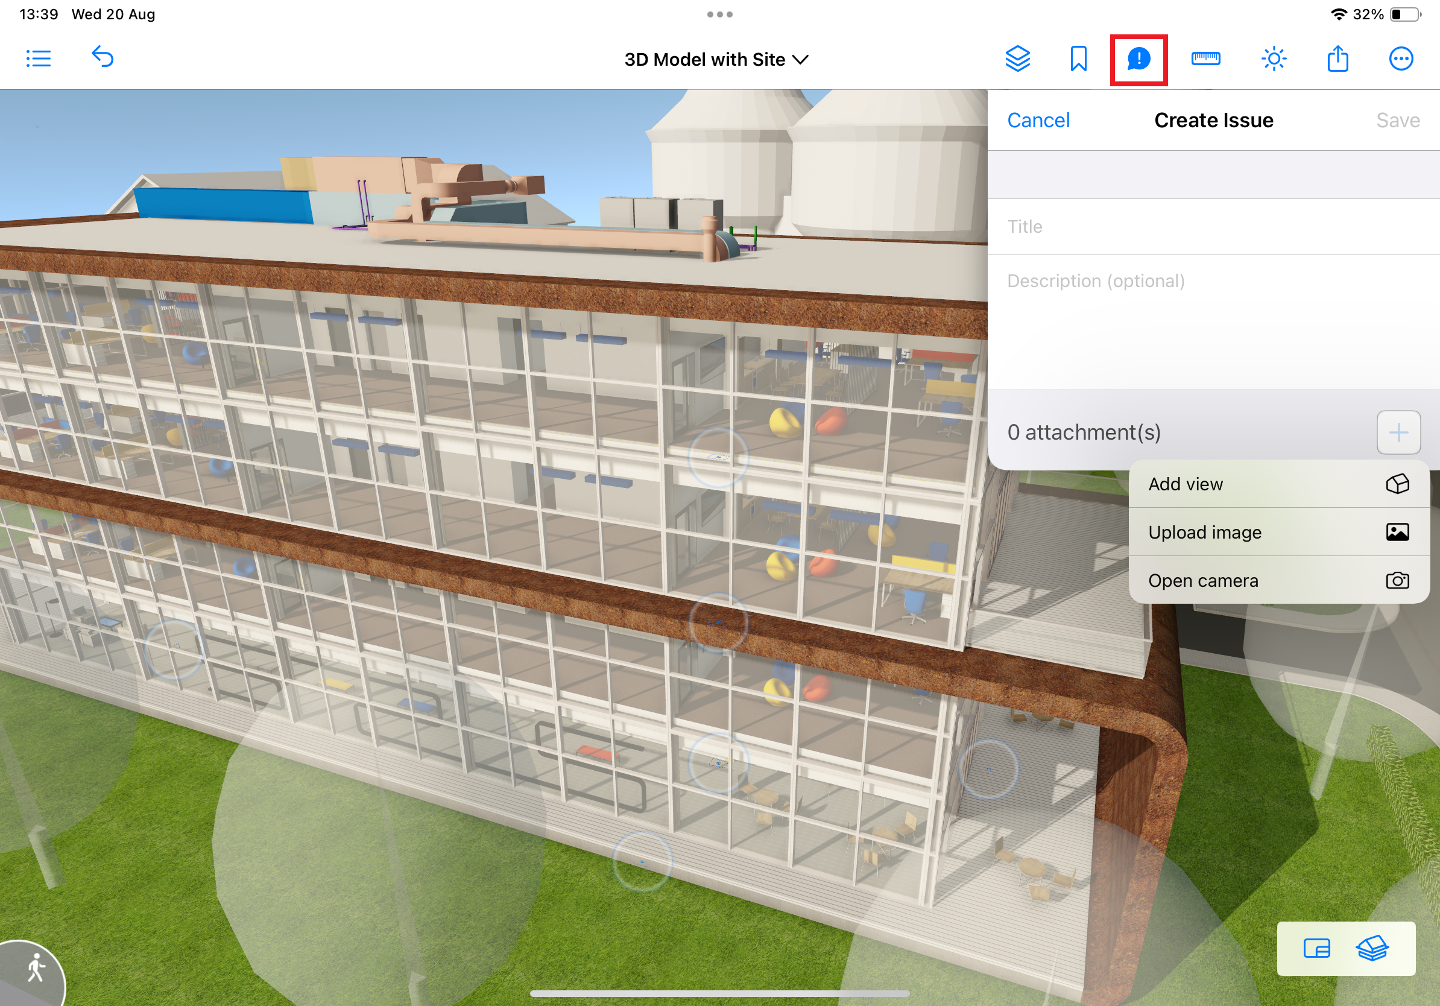Image resolution: width=1440 pixels, height=1006 pixels.
Task: Tap the undo back arrow icon
Action: click(103, 57)
